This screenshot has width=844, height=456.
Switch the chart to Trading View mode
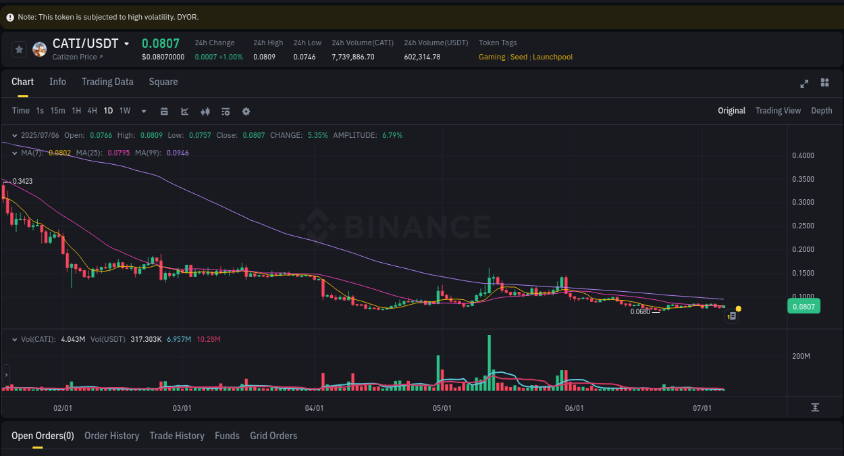tap(778, 110)
